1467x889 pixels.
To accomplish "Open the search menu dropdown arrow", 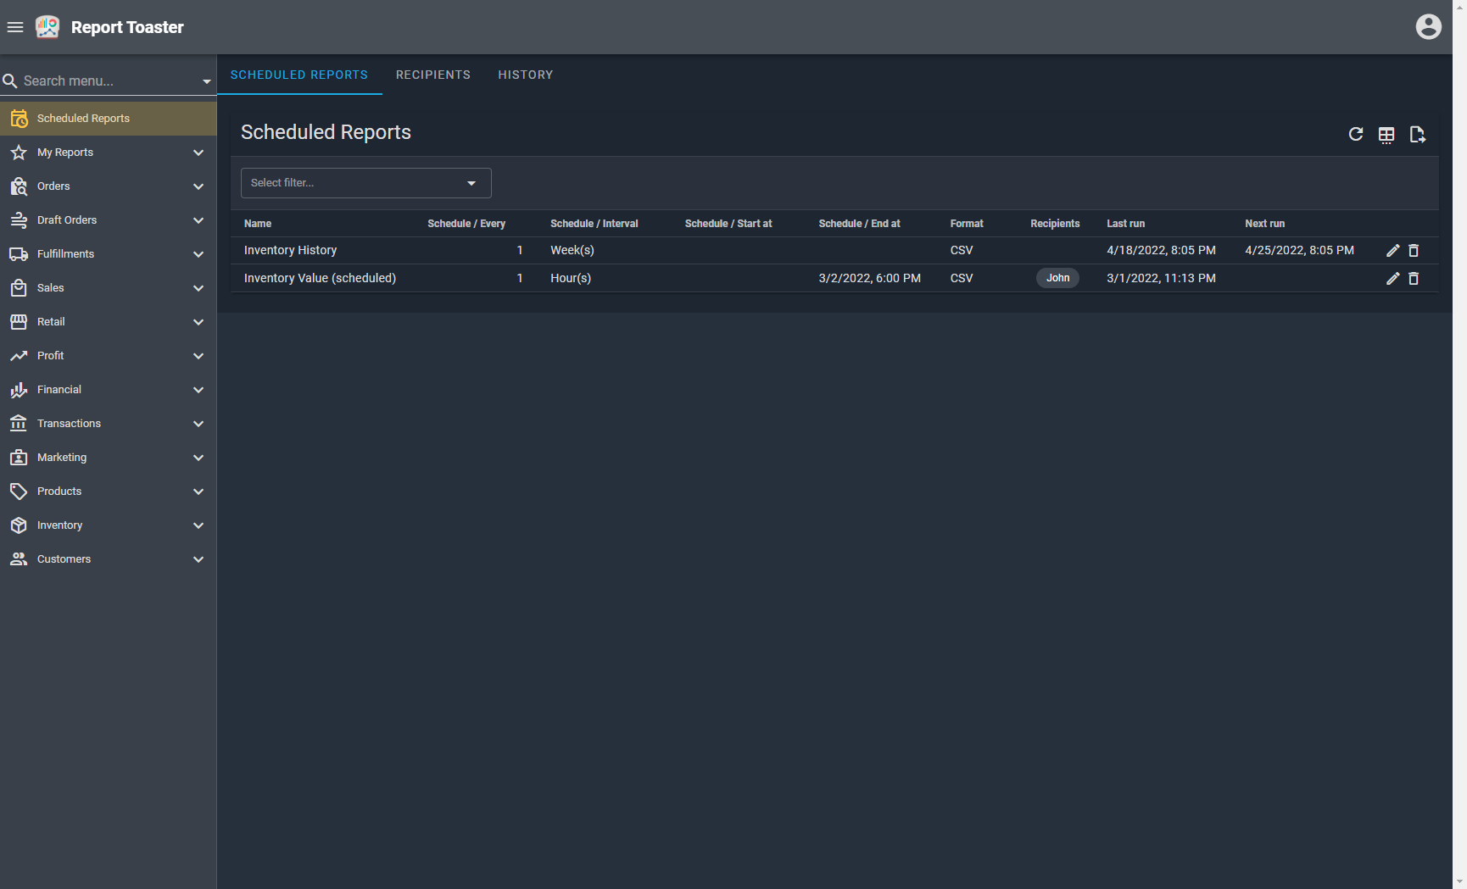I will click(206, 81).
